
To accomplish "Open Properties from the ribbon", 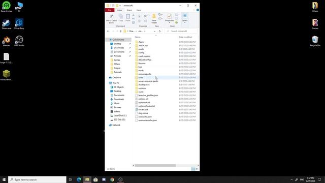I will tap(169, 18).
